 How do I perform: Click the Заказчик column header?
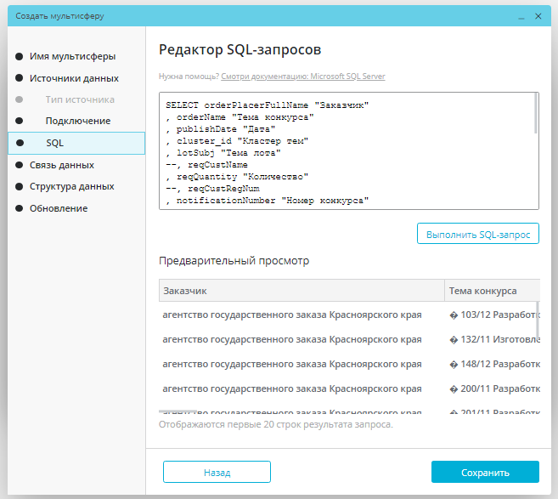click(x=302, y=291)
